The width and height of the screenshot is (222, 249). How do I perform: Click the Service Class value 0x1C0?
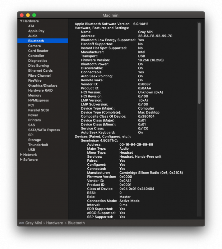(x=143, y=128)
